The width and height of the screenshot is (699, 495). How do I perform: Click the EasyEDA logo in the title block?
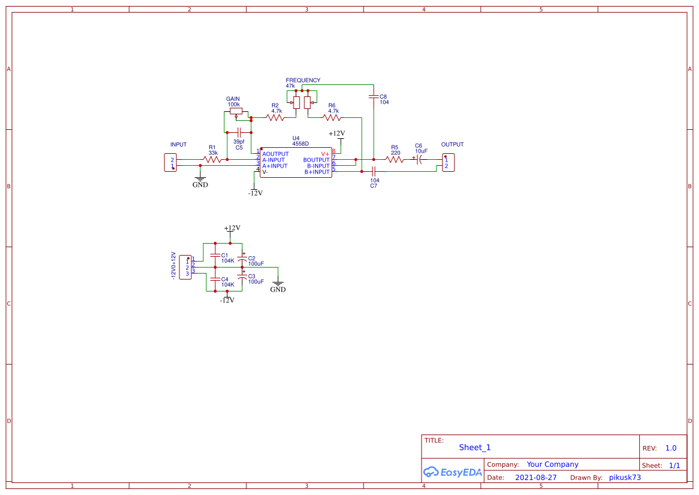point(453,472)
